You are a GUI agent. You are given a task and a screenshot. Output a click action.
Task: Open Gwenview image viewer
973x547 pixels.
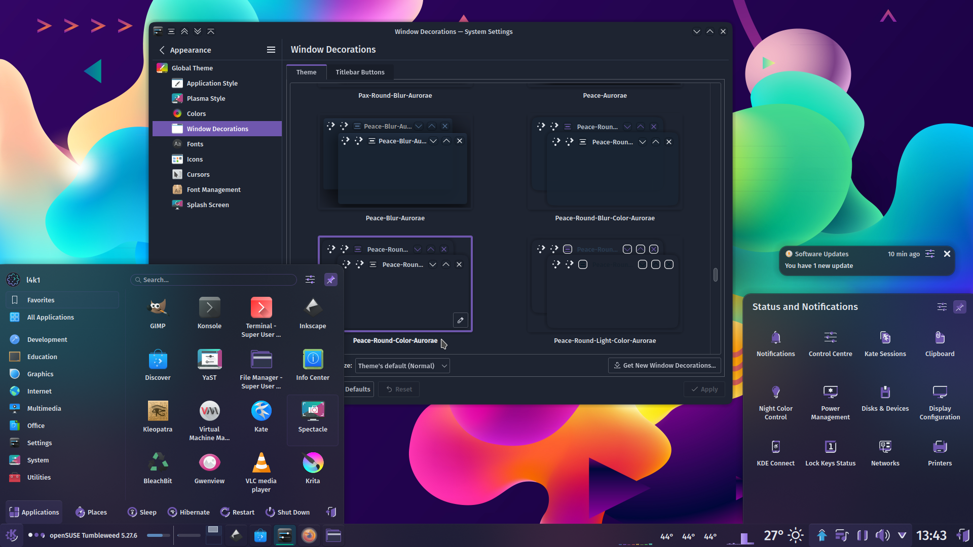tap(209, 469)
